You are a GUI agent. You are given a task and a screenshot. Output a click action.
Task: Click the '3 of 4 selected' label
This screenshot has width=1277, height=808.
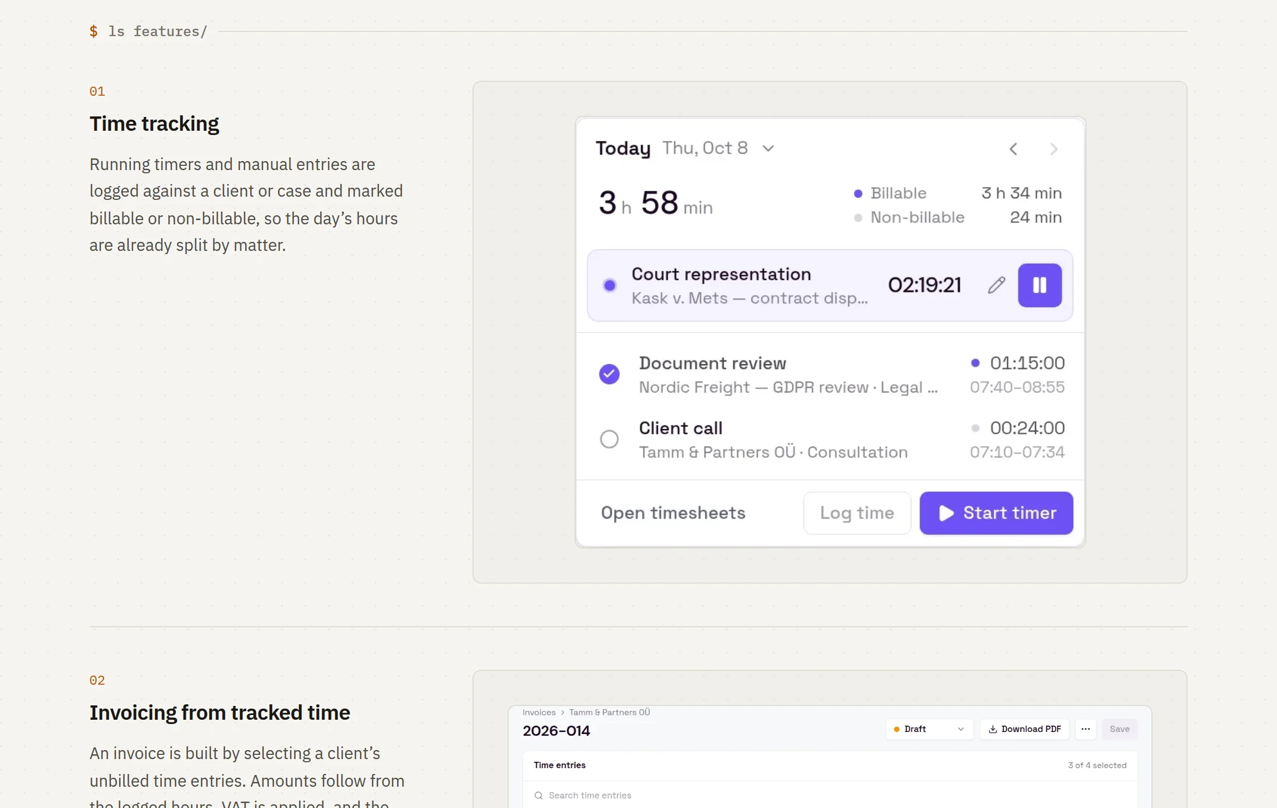coord(1097,765)
